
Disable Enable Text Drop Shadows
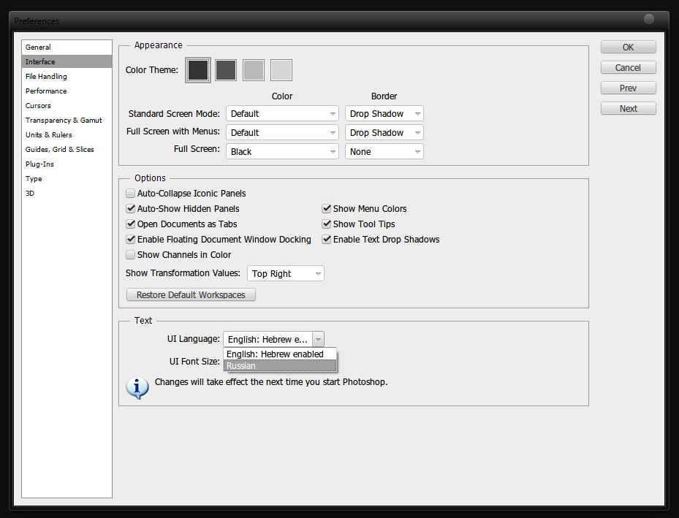click(327, 240)
